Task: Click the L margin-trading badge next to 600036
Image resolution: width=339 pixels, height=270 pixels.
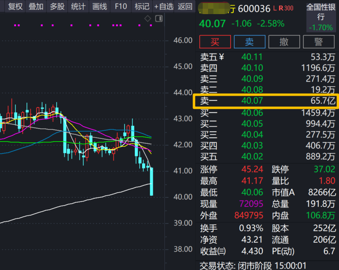Action: [x=275, y=8]
